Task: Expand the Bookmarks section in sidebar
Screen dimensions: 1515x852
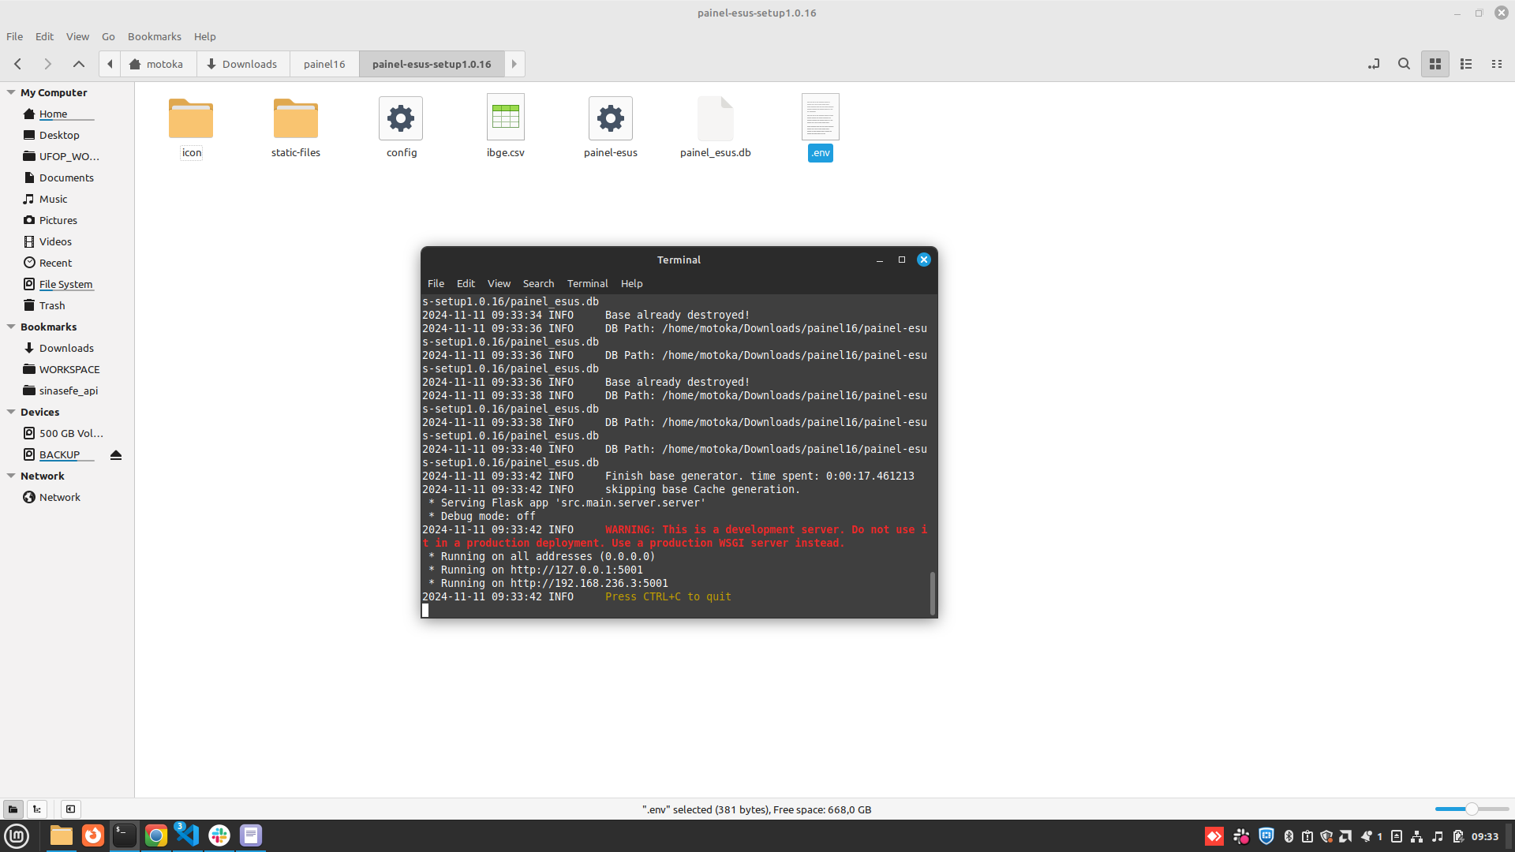Action: (10, 326)
